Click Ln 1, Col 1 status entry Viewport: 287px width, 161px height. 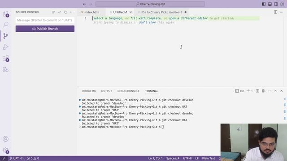click(x=156, y=158)
